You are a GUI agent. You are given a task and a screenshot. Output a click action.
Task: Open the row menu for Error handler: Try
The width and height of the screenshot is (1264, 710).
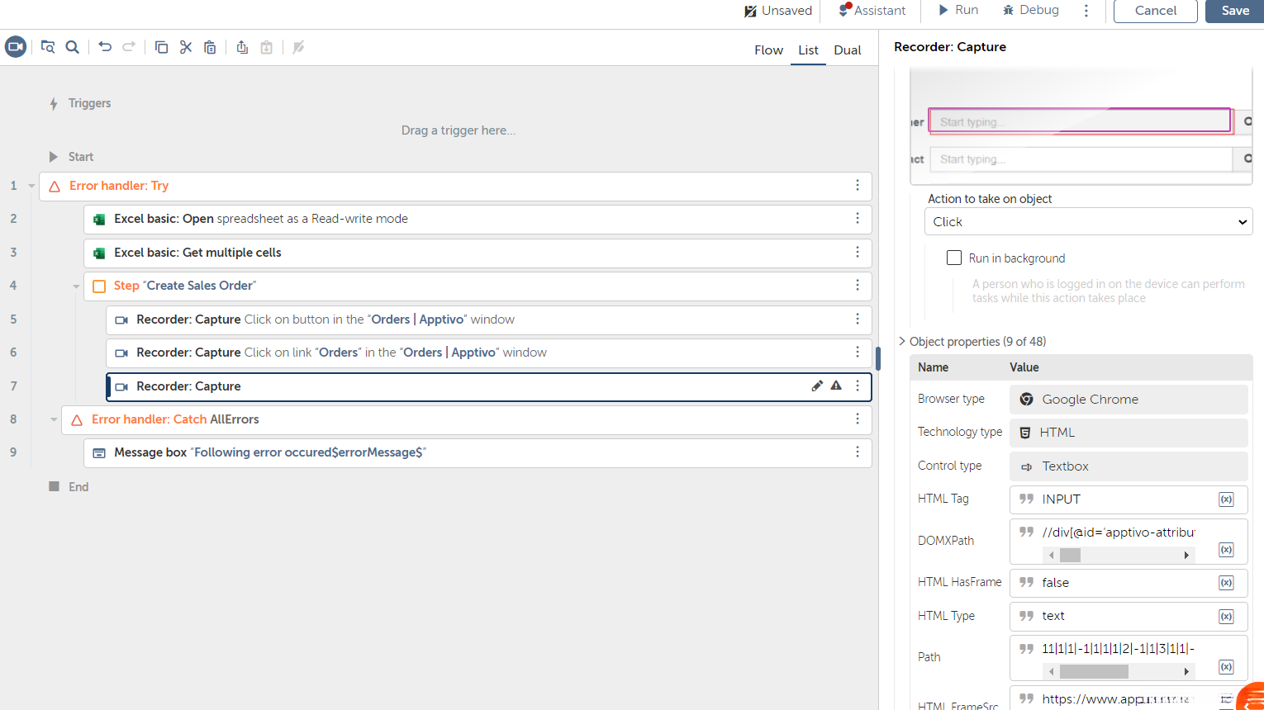(858, 186)
